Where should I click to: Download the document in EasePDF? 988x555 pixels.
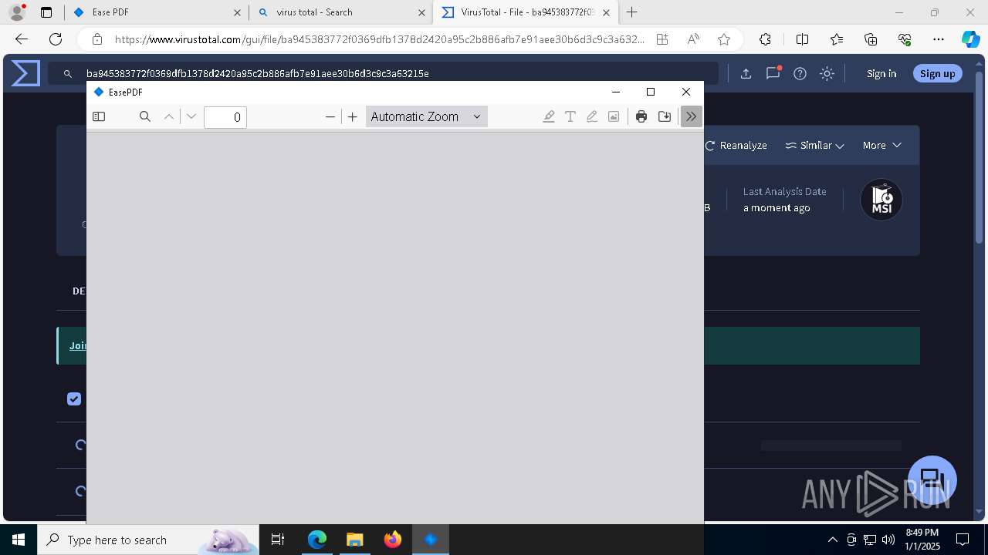[665, 116]
